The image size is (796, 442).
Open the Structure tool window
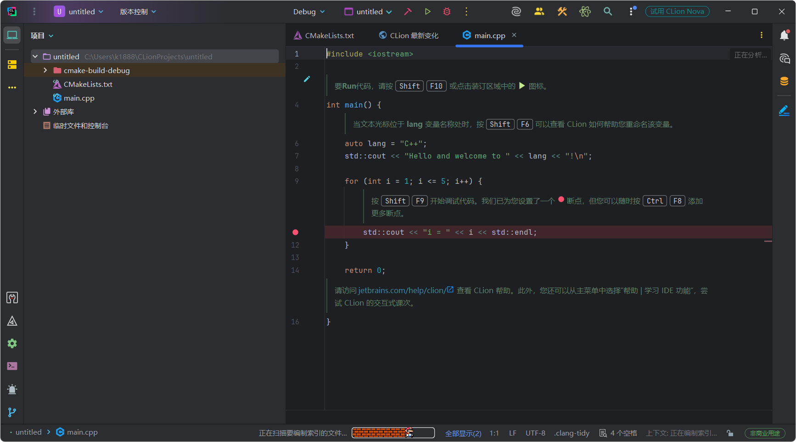click(12, 65)
